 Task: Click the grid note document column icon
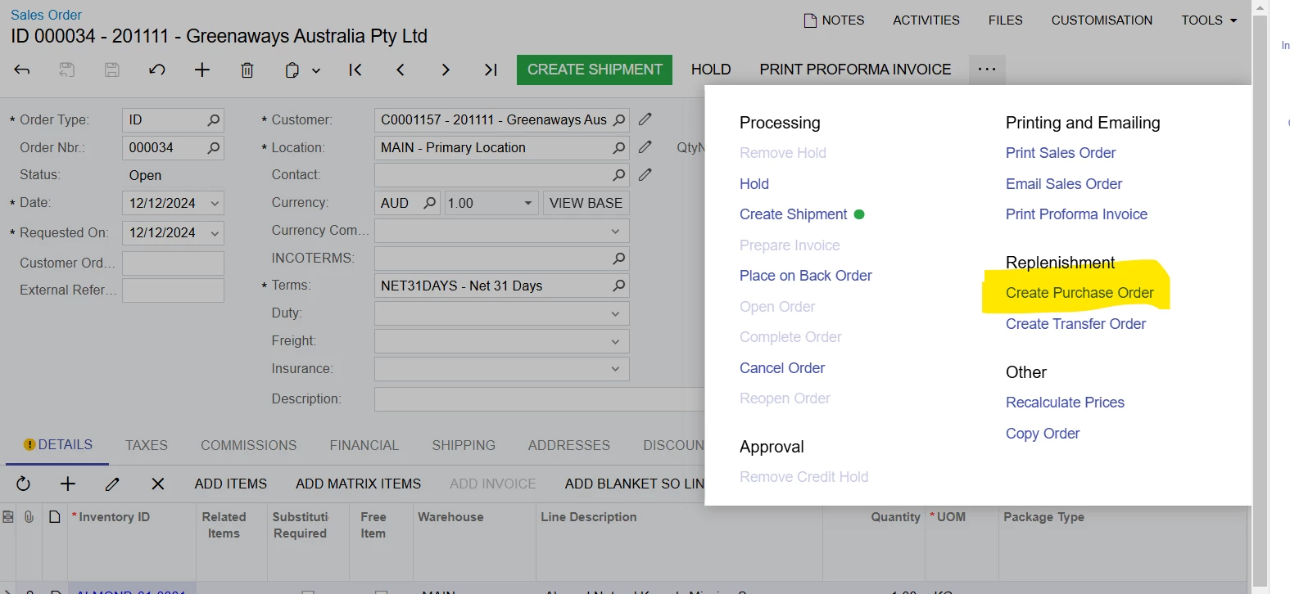(x=55, y=517)
